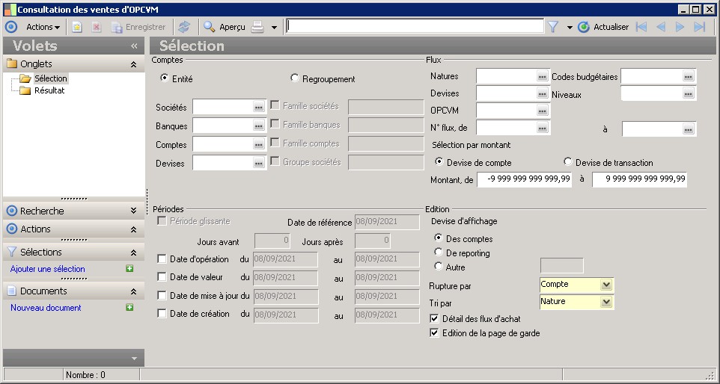
Task: Enable the Date d'opération checkbox
Action: 162,259
